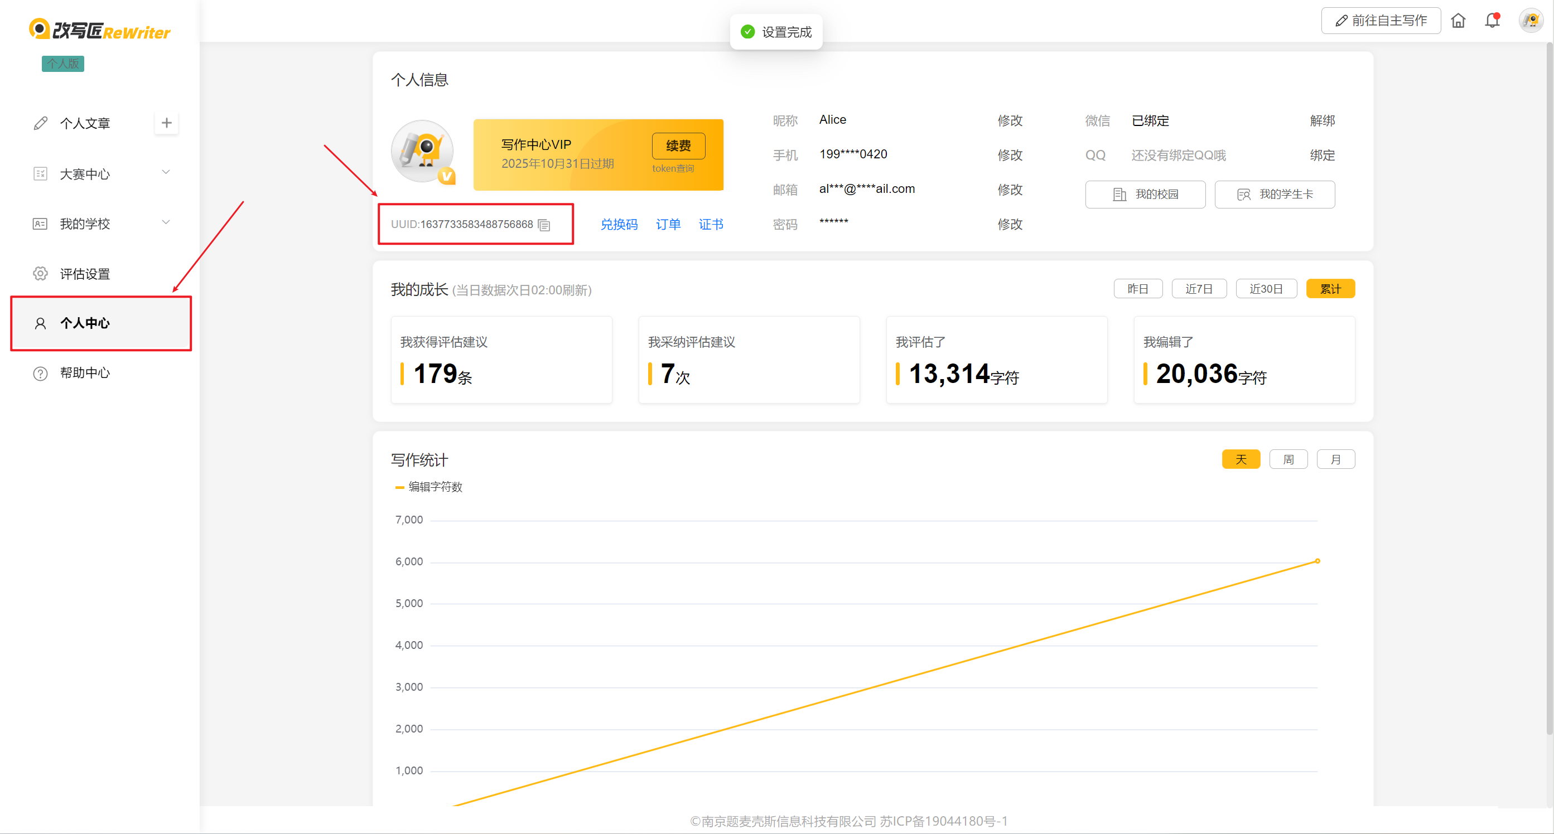Viewport: 1554px width, 834px height.
Task: Click 续费 renew button
Action: click(678, 146)
